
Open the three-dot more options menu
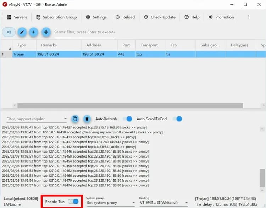pos(249,17)
